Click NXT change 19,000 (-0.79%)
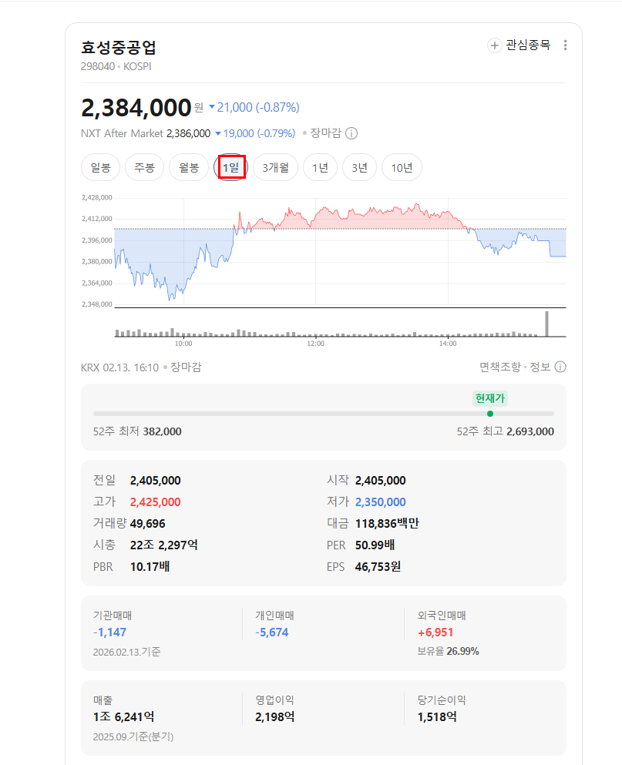622x765 pixels. click(255, 133)
